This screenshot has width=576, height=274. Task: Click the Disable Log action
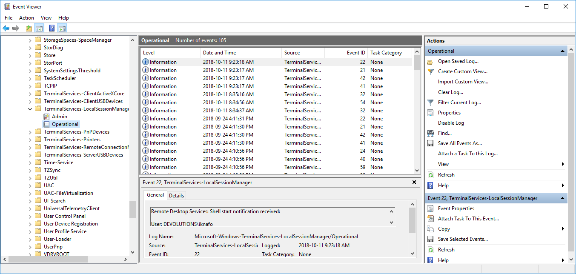451,123
